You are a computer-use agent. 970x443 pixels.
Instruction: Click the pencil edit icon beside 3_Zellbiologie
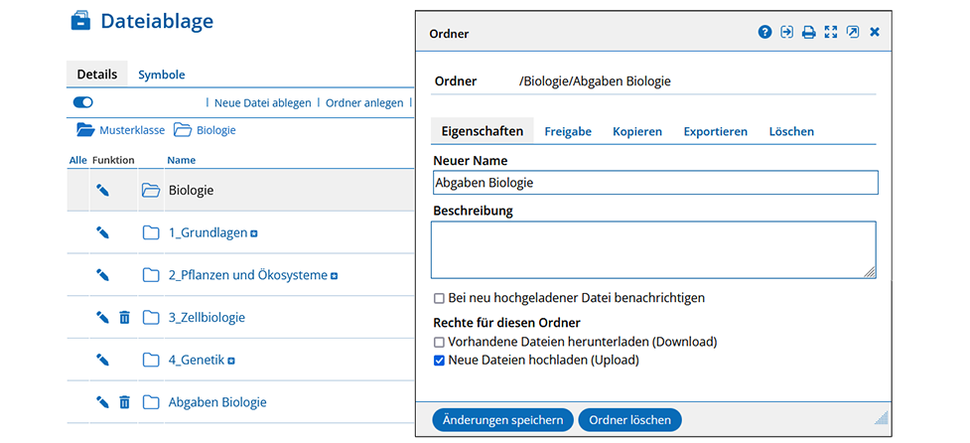click(x=102, y=318)
